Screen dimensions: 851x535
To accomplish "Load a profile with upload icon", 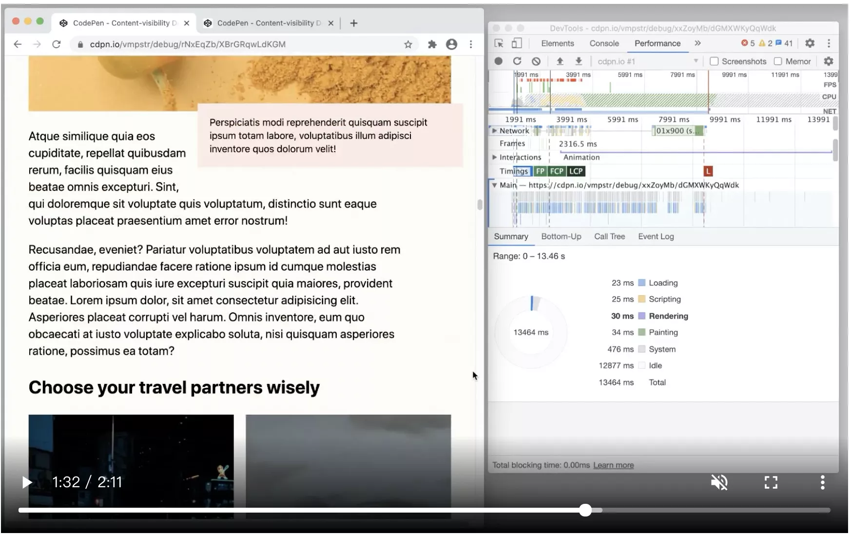I will (x=560, y=61).
